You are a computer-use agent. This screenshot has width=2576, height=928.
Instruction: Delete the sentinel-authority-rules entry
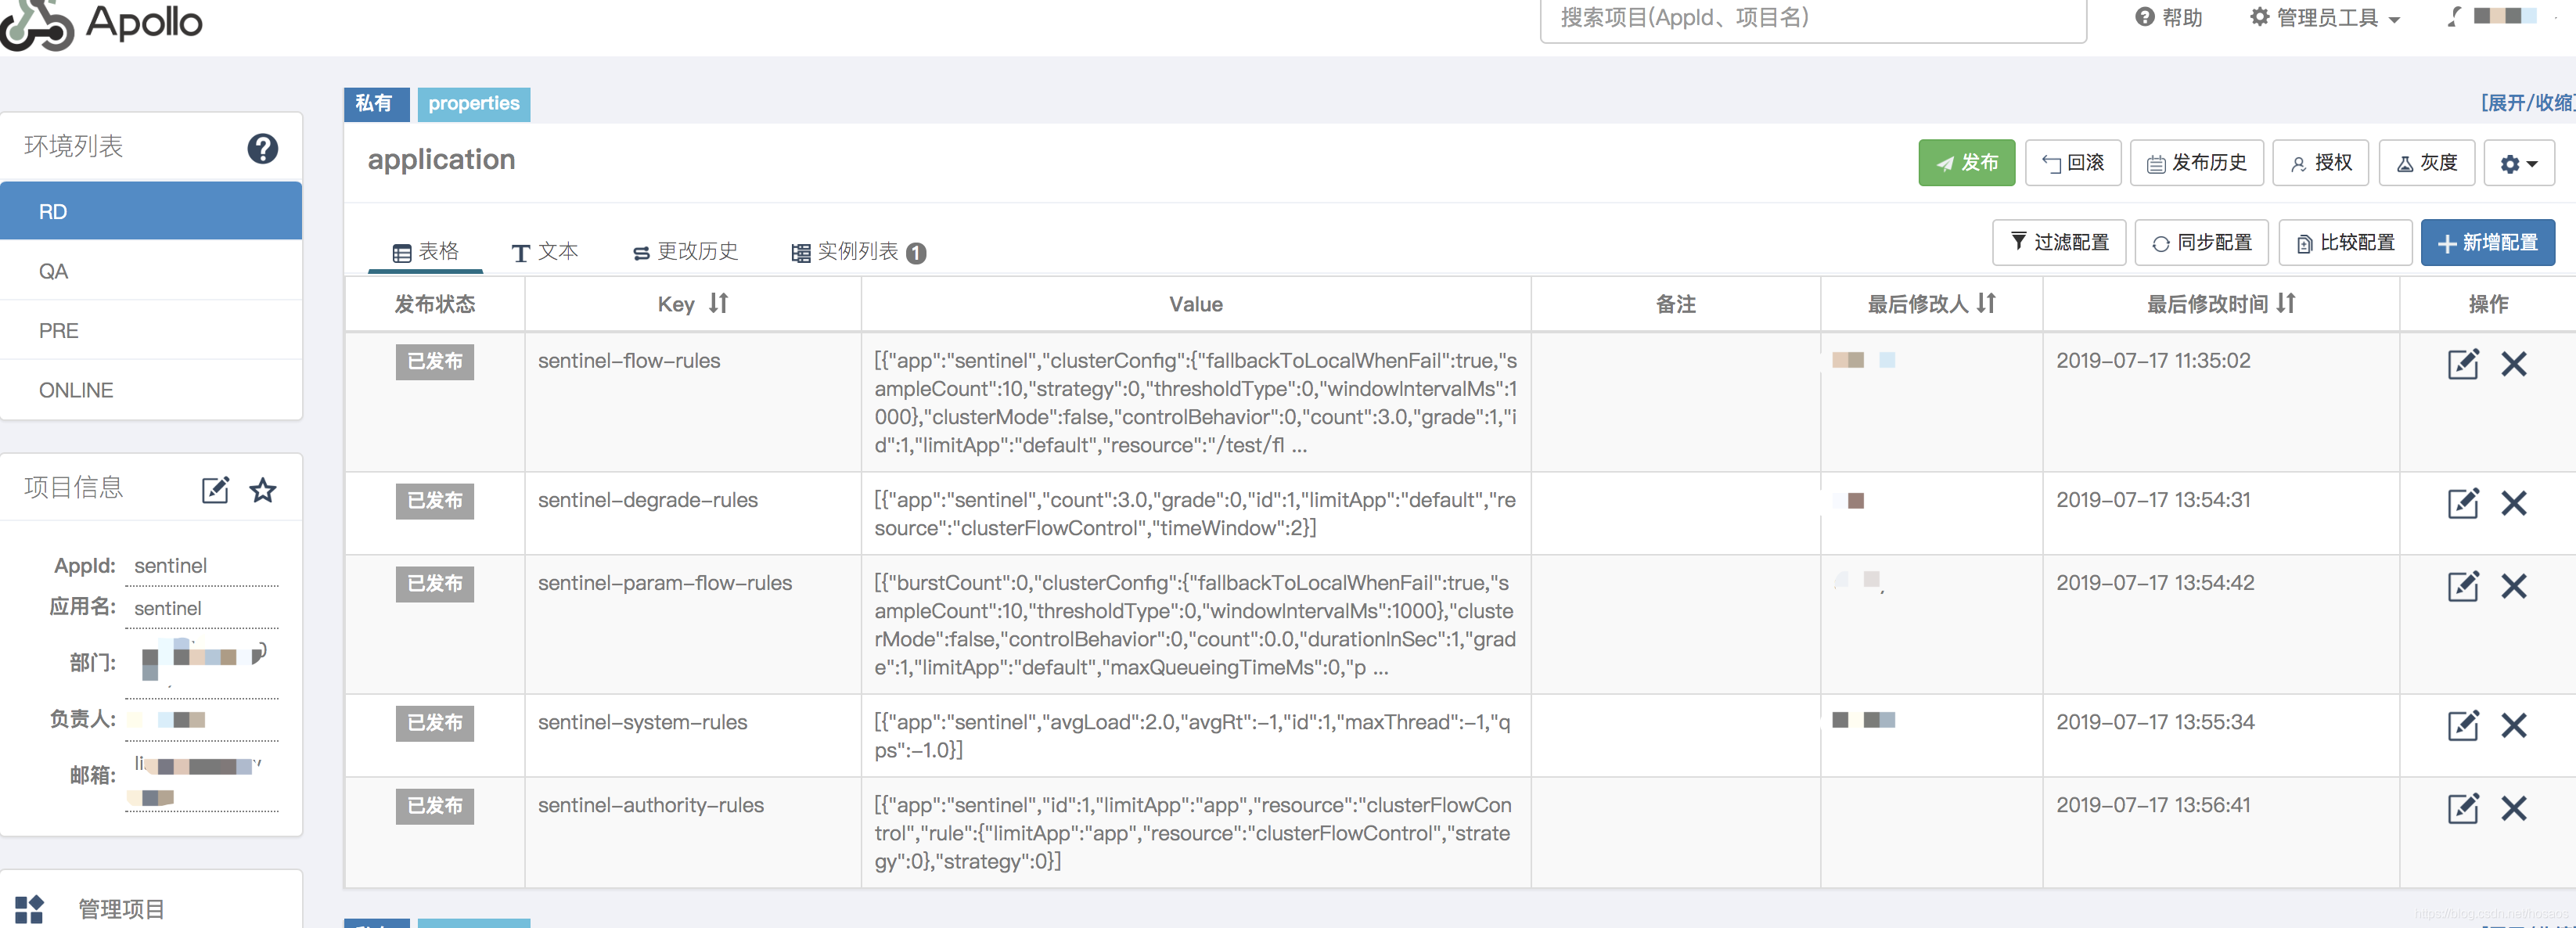click(x=2513, y=808)
